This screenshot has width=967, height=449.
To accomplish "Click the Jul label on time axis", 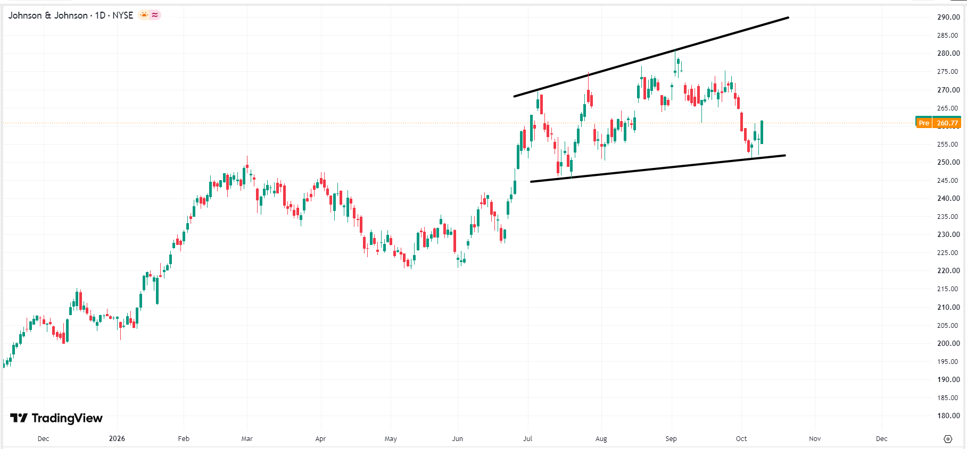I will [527, 438].
